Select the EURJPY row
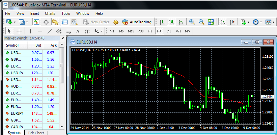The image size is (277, 135). (31, 113)
